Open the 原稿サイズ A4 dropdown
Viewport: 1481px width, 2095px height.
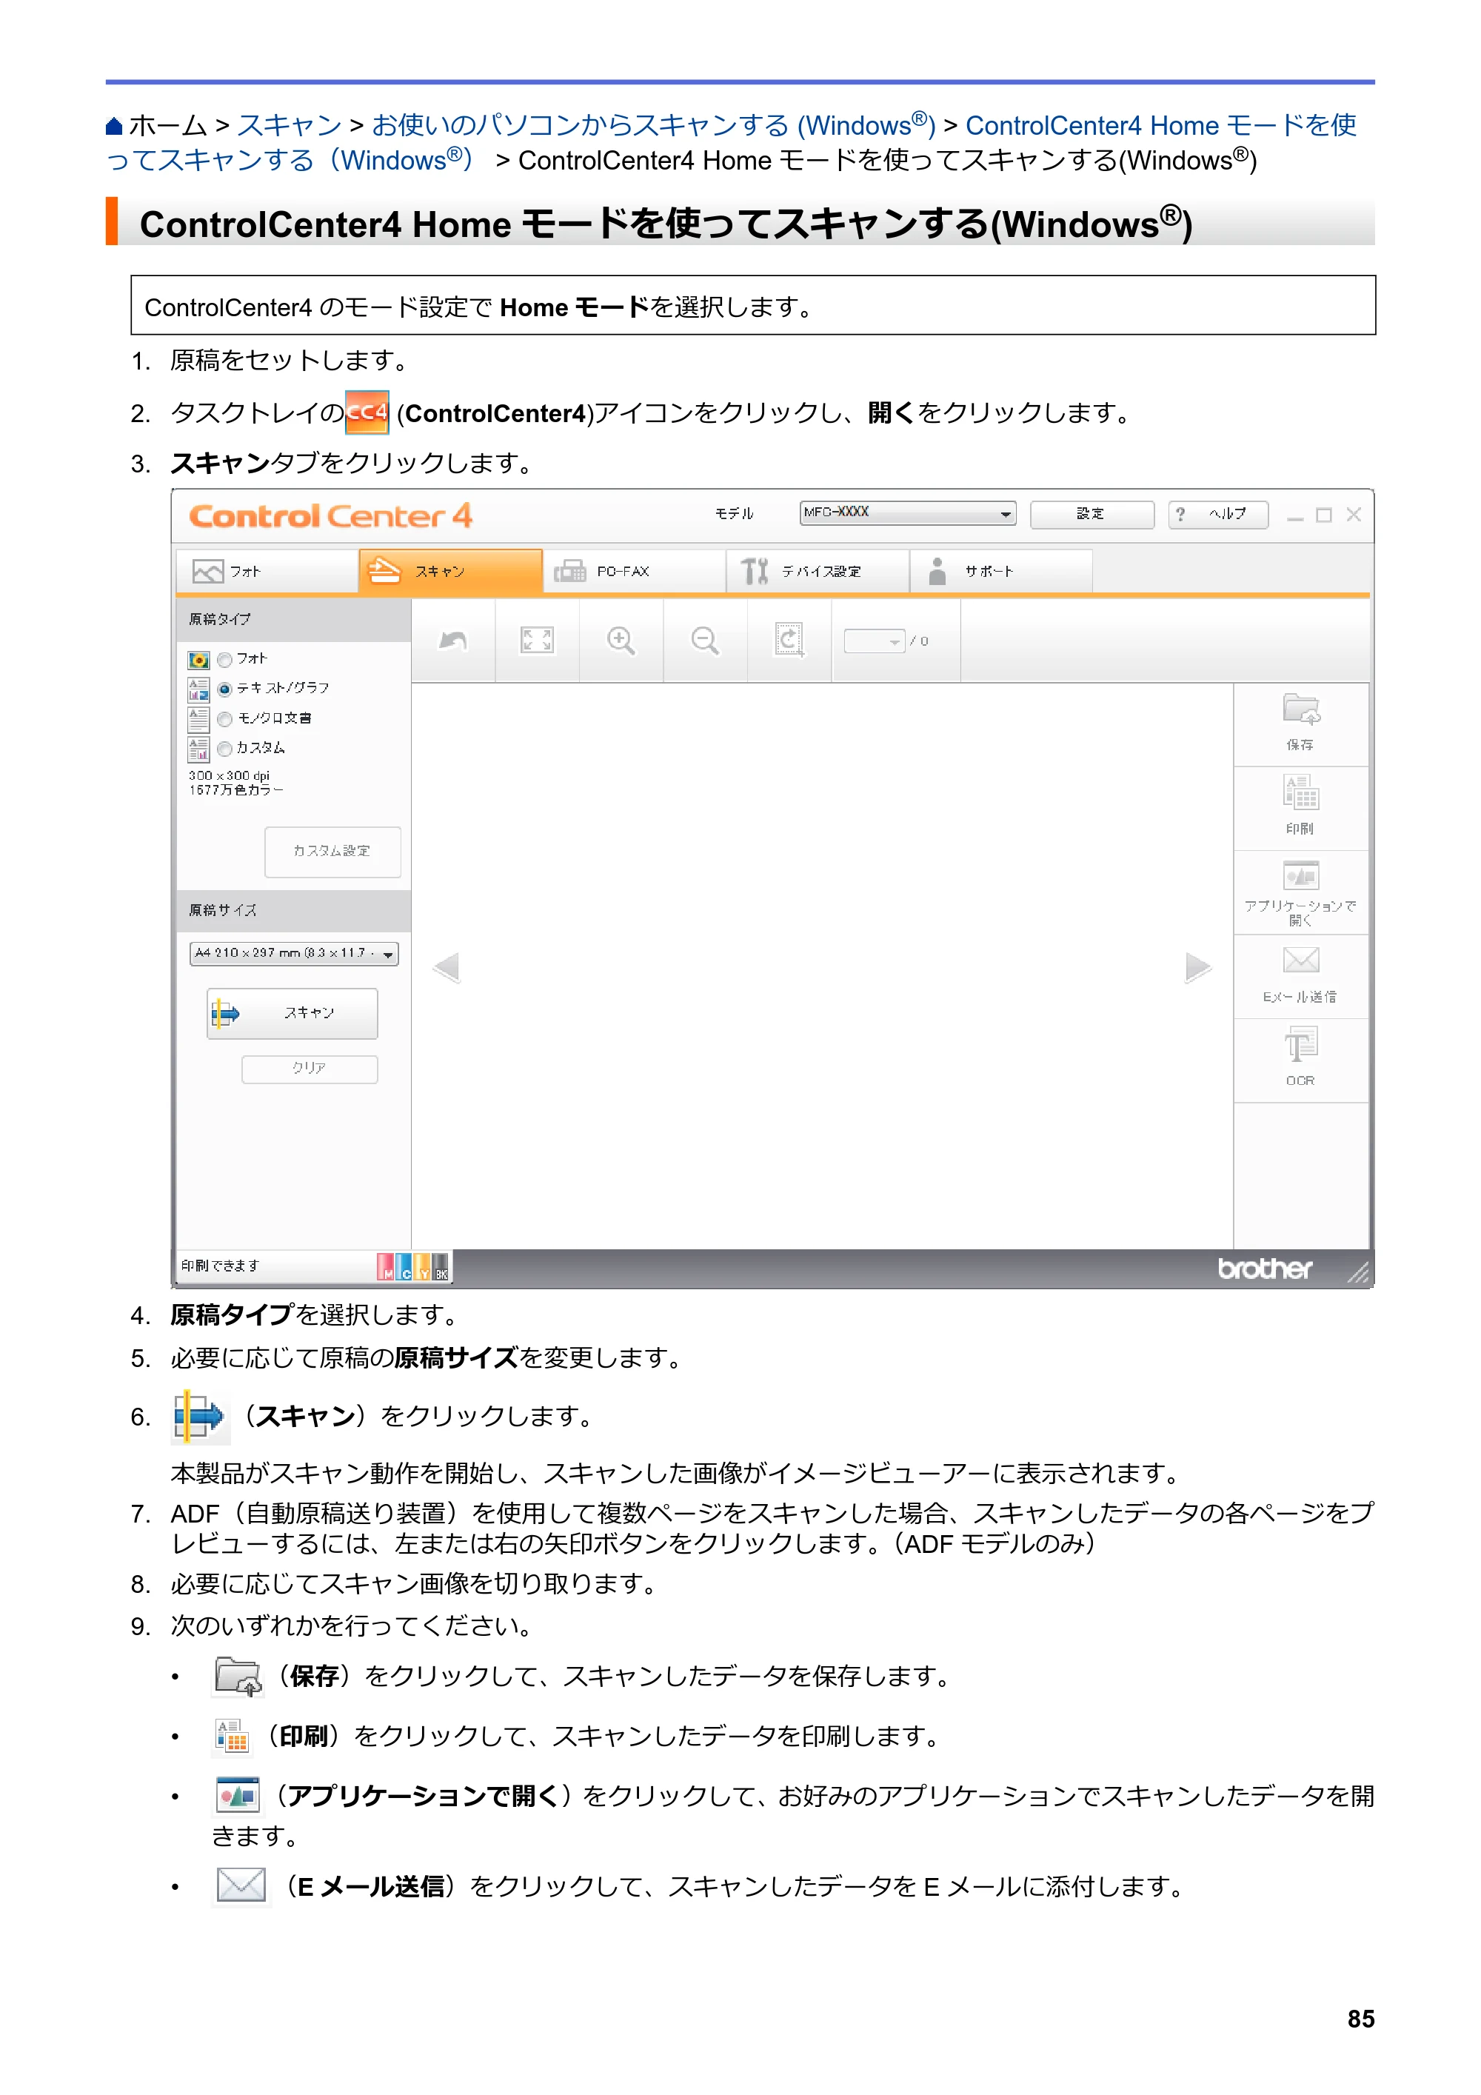(x=294, y=954)
